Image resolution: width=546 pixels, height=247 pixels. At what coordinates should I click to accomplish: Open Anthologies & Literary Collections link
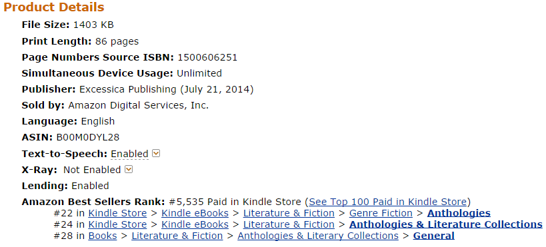point(318,236)
